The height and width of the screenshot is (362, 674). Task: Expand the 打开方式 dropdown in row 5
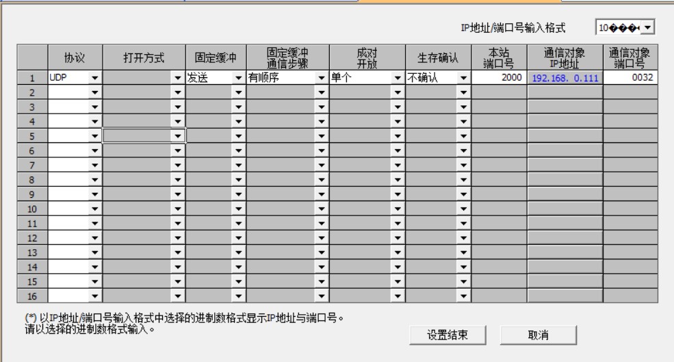pos(178,136)
